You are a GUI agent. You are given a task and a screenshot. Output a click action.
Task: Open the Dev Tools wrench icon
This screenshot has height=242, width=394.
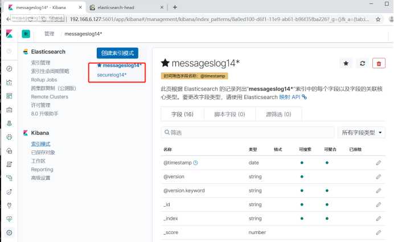click(x=9, y=206)
